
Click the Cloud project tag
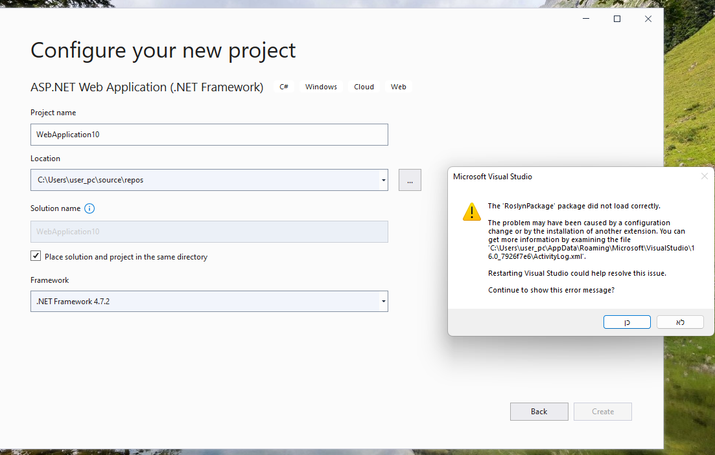(x=364, y=87)
